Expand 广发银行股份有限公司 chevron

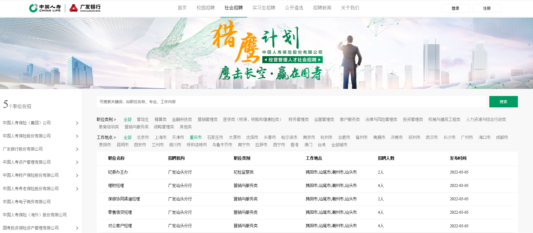(x=77, y=149)
